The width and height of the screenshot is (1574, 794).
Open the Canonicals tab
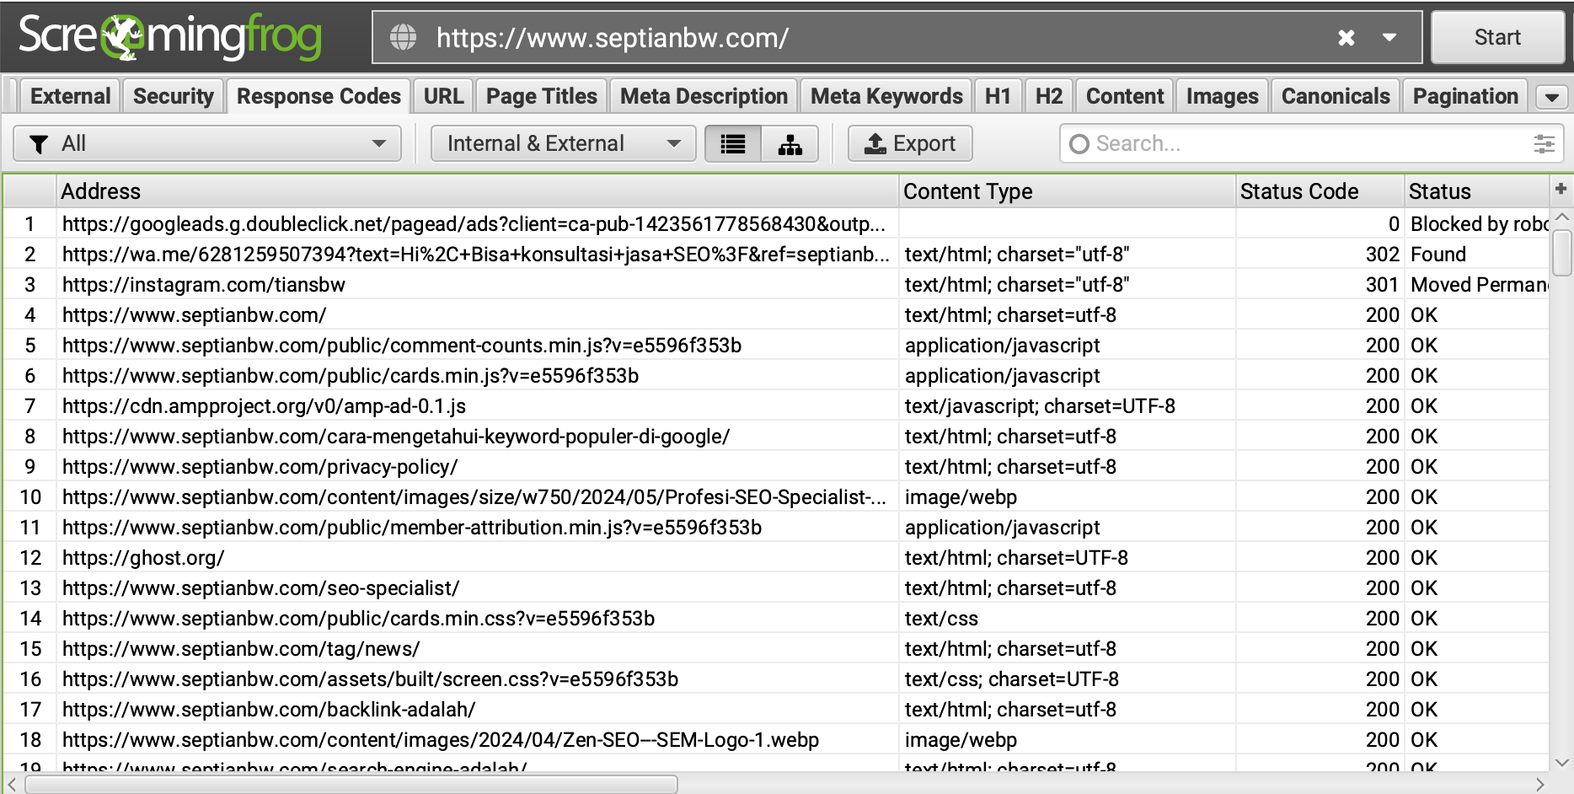(1336, 96)
